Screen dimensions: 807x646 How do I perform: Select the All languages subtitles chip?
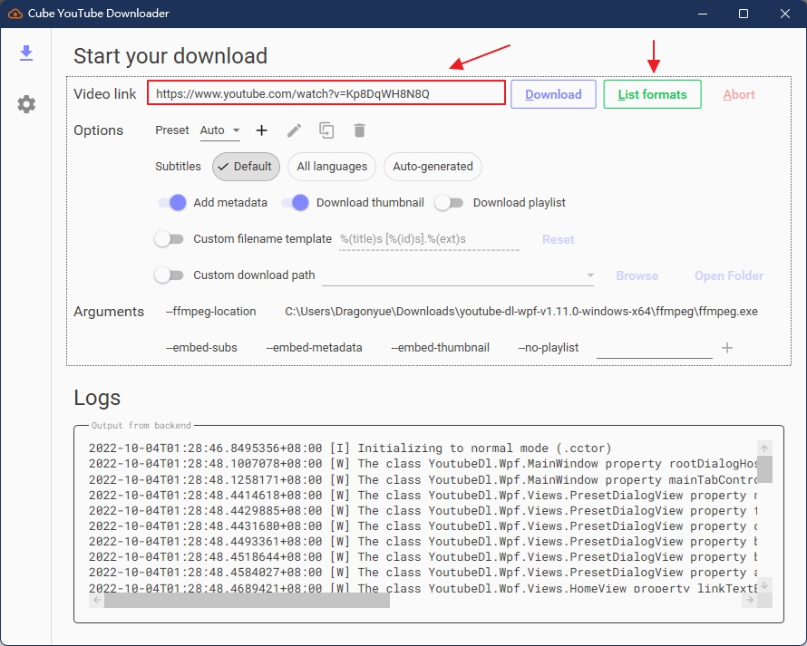[x=332, y=167]
